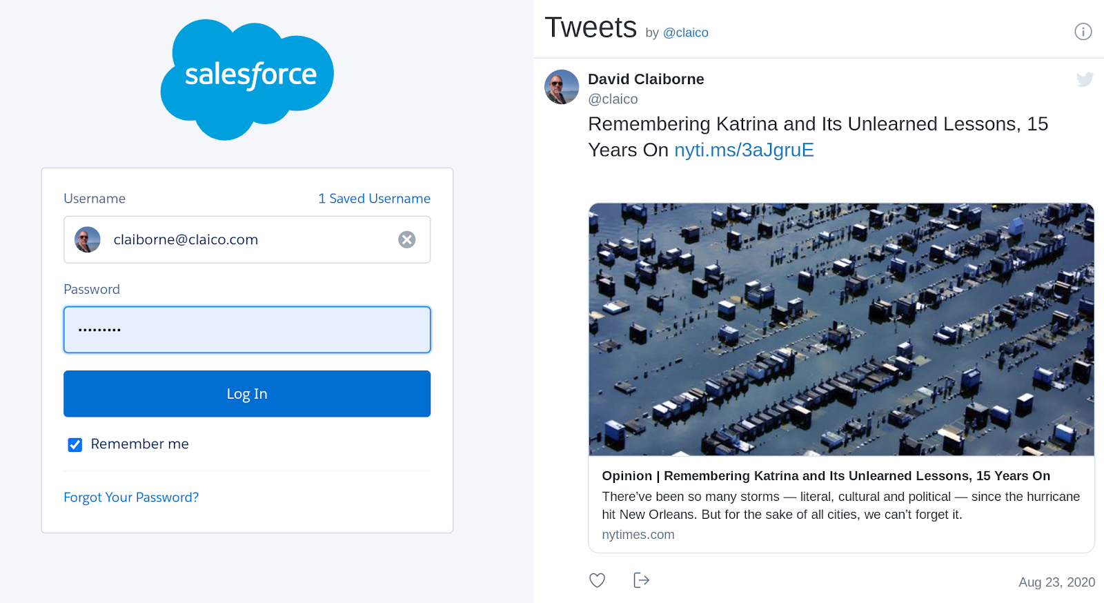
Task: Click the article description about New Orleans
Action: (x=841, y=506)
